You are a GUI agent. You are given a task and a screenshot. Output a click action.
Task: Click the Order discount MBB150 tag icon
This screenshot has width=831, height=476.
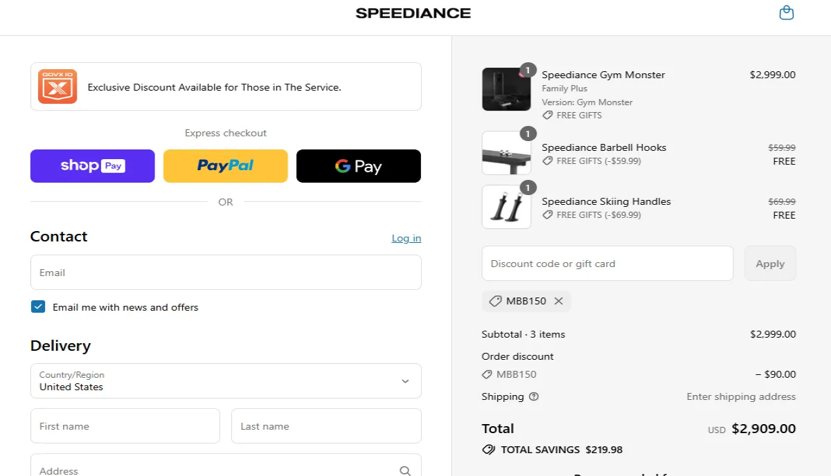pyautogui.click(x=487, y=374)
